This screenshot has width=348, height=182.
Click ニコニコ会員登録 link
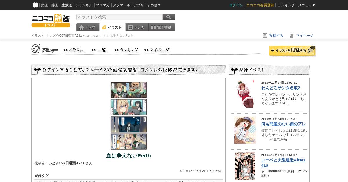pos(260,5)
